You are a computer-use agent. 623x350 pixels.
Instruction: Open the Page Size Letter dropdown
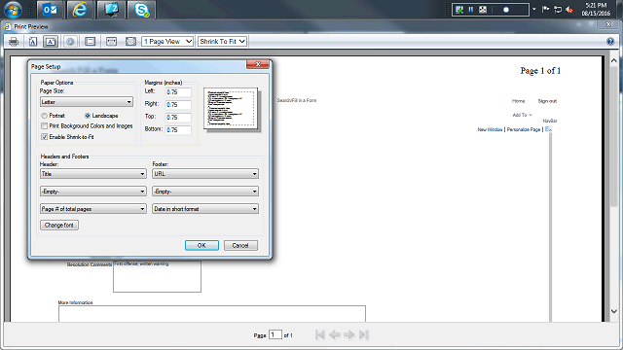tap(87, 102)
